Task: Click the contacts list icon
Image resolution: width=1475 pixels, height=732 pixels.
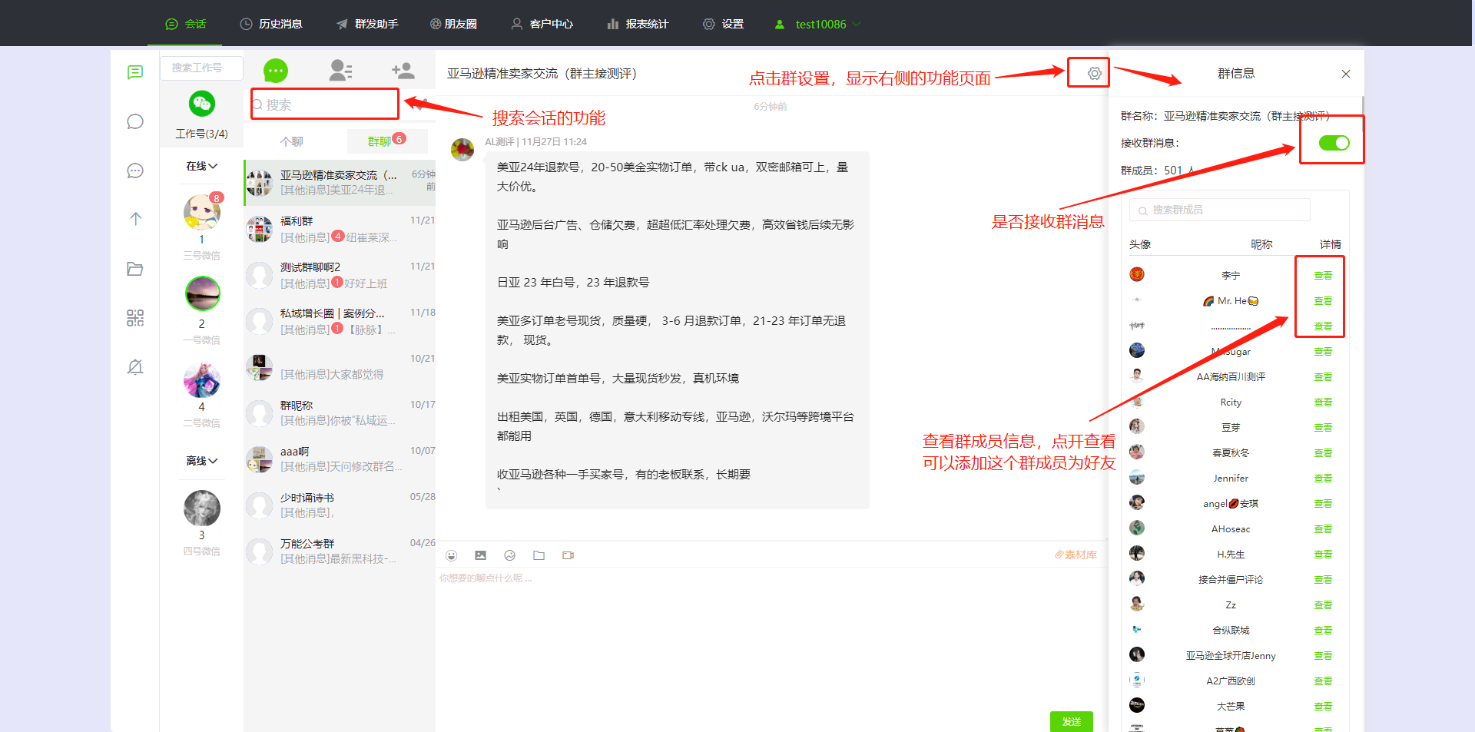Action: click(x=340, y=71)
